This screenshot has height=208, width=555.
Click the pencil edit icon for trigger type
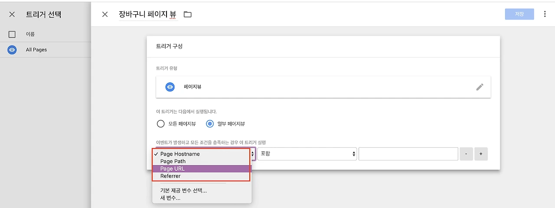[x=480, y=87]
